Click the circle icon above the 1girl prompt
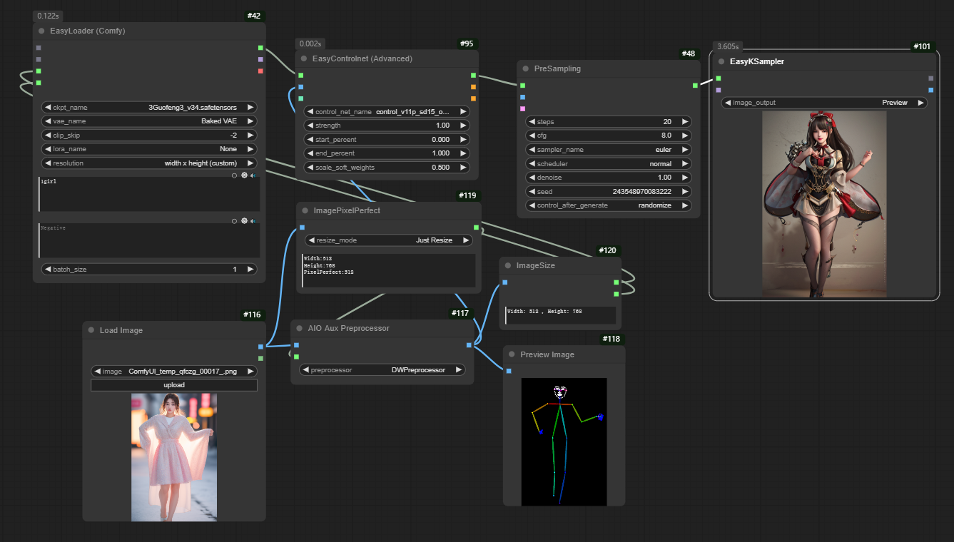Image resolution: width=954 pixels, height=542 pixels. point(234,174)
